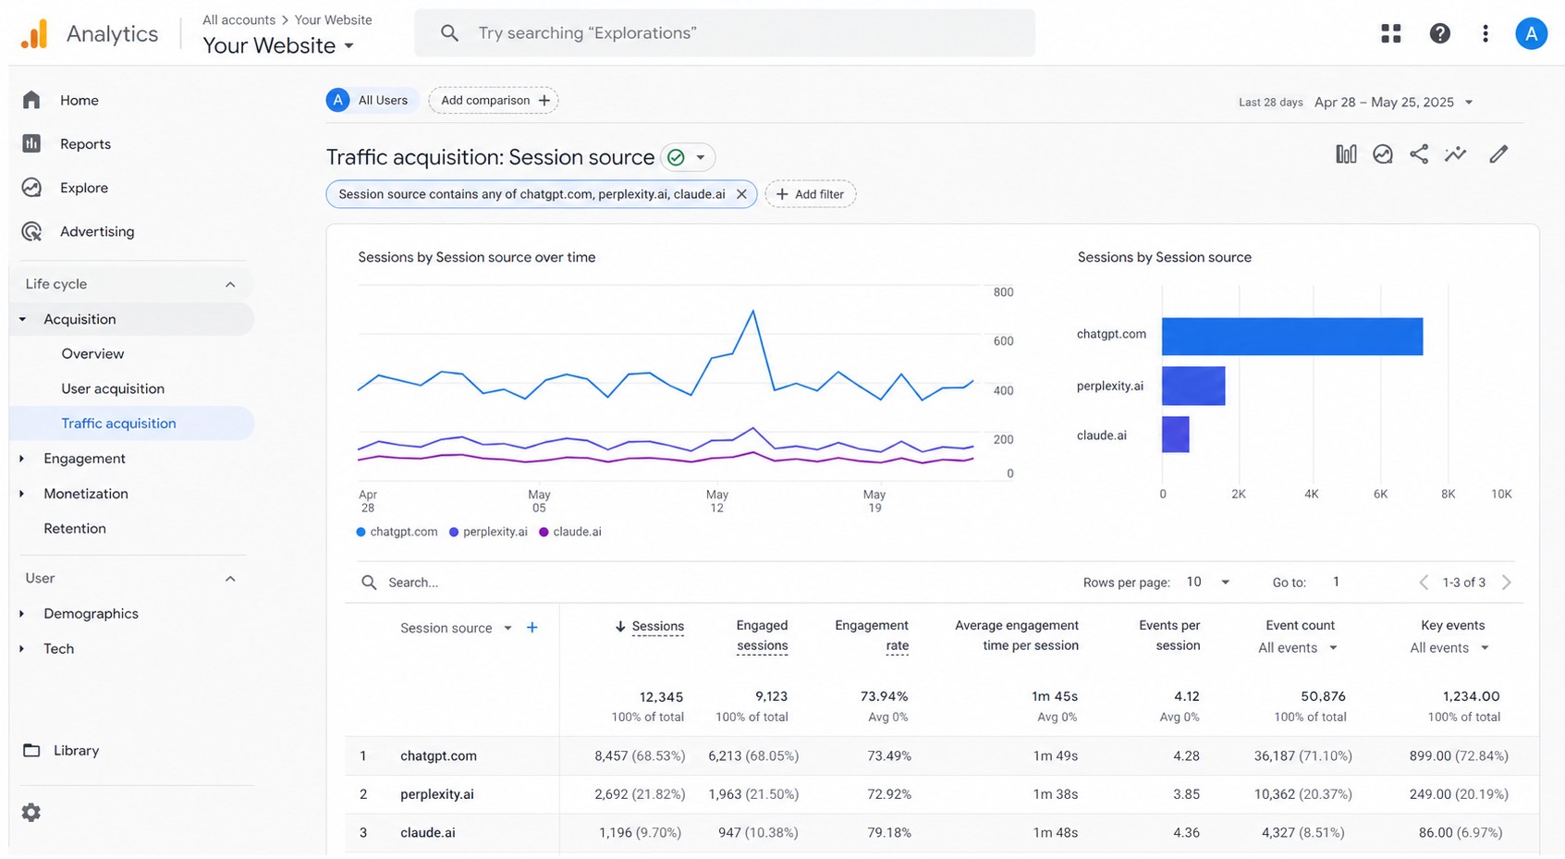Screen dimensions: 1565x859
Task: Click claude.ai table row name
Action: (x=428, y=833)
